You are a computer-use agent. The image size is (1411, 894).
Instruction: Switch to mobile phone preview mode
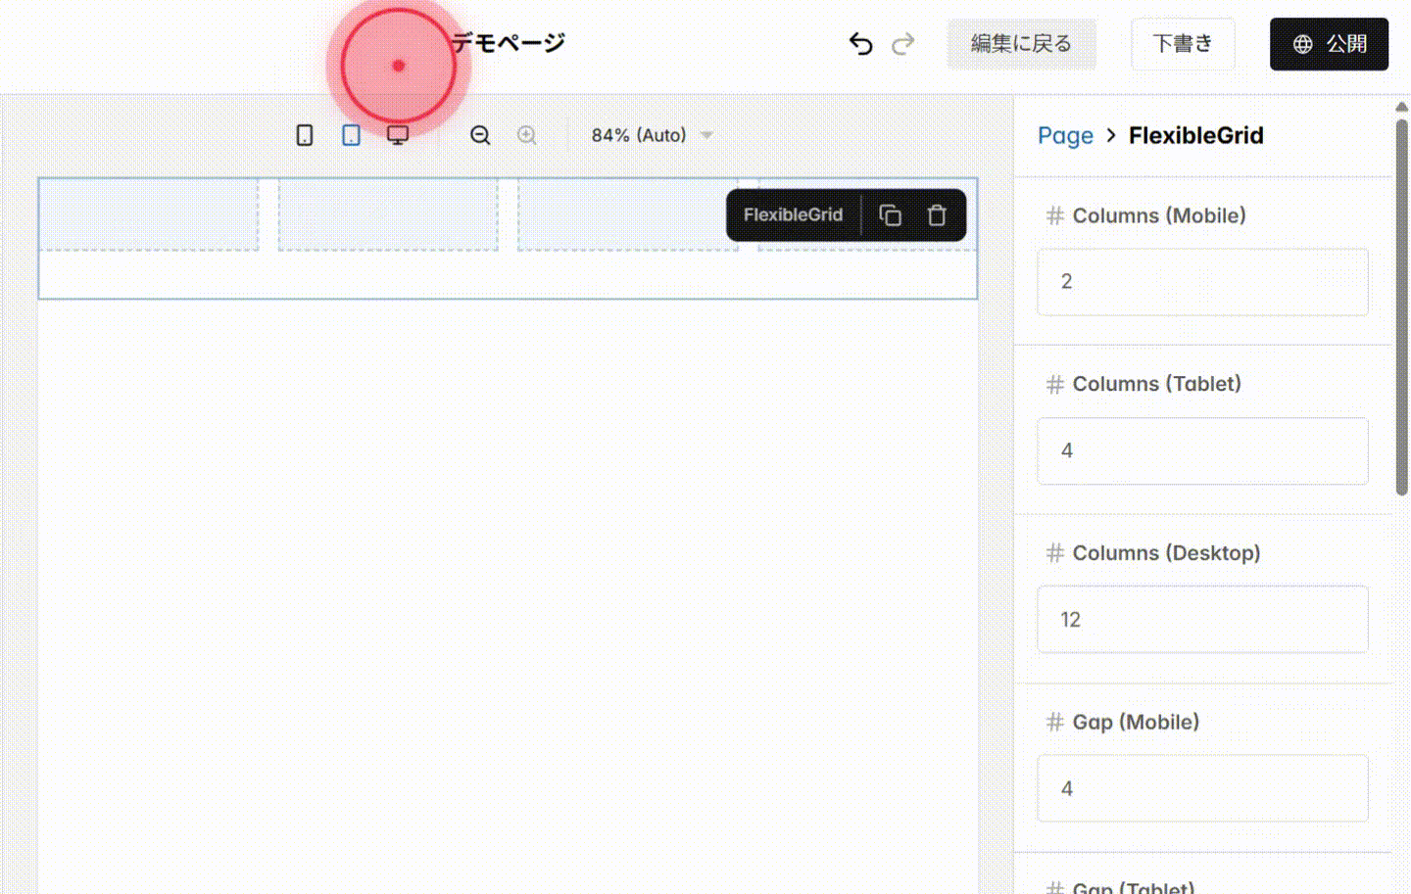[x=305, y=135]
